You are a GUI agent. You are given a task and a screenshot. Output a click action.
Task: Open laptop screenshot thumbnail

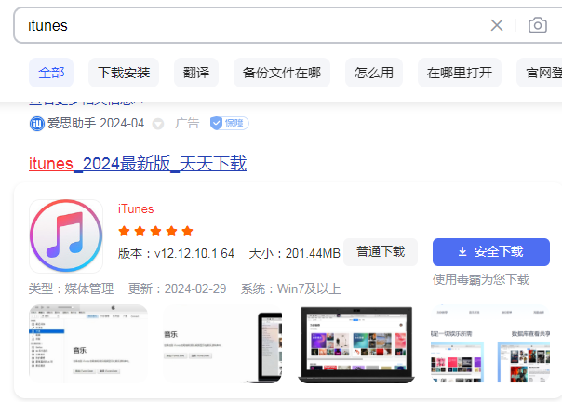click(x=356, y=343)
